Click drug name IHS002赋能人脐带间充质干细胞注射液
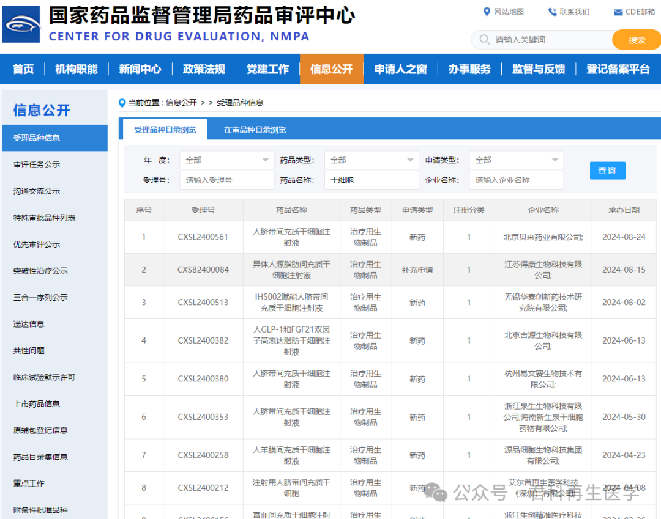 tap(291, 302)
